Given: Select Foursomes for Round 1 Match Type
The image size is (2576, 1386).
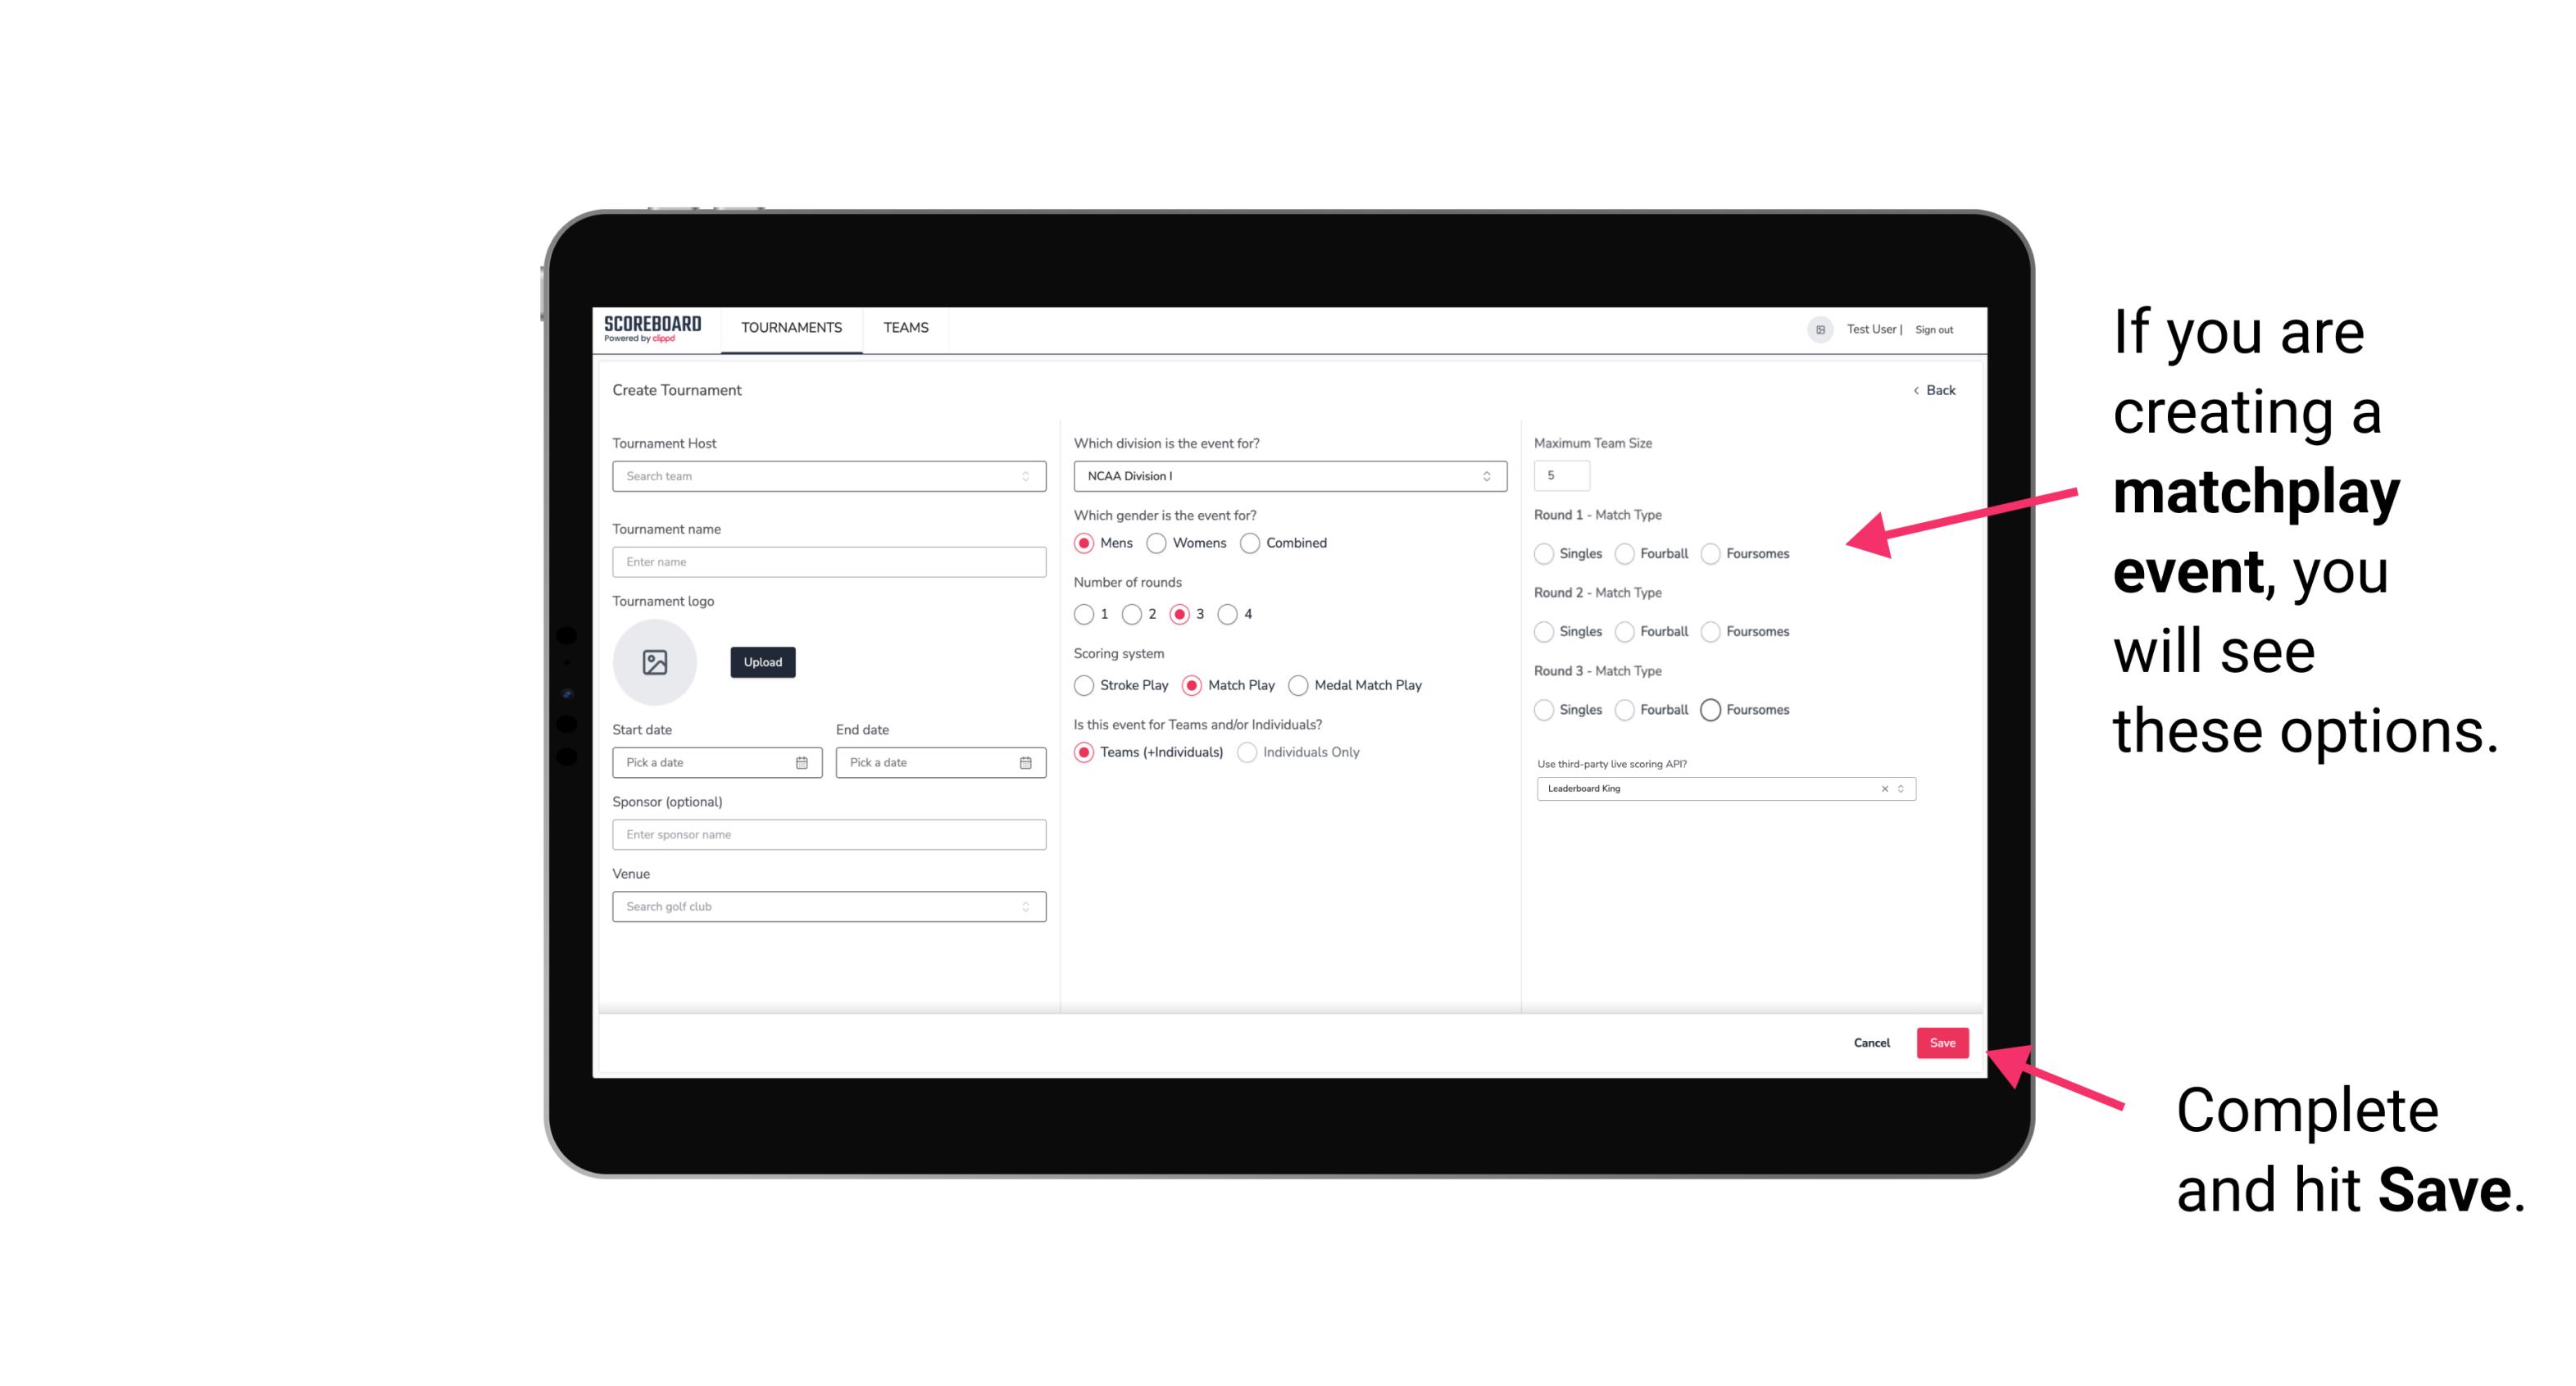Looking at the screenshot, I should tap(1711, 553).
